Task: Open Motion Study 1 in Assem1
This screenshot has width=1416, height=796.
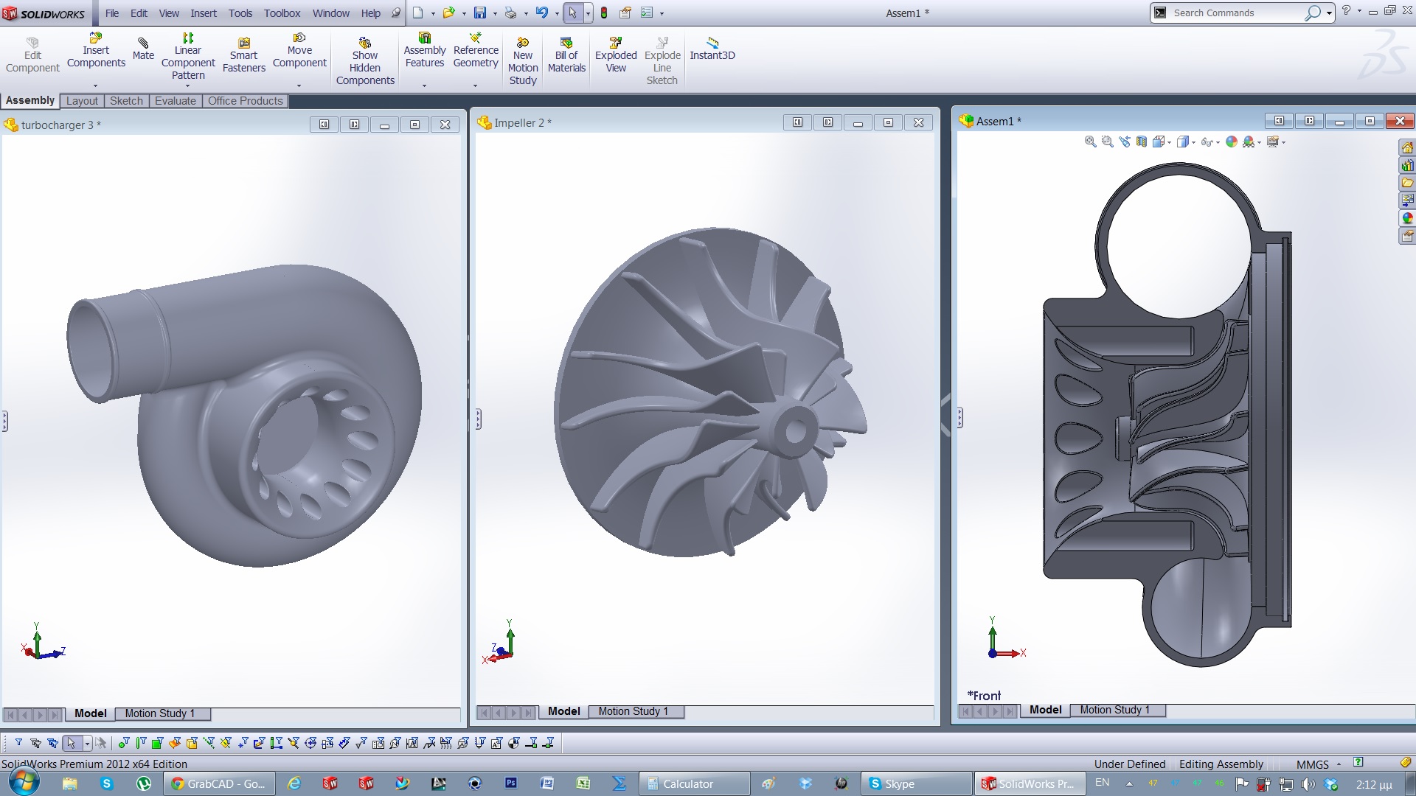Action: 1114,710
